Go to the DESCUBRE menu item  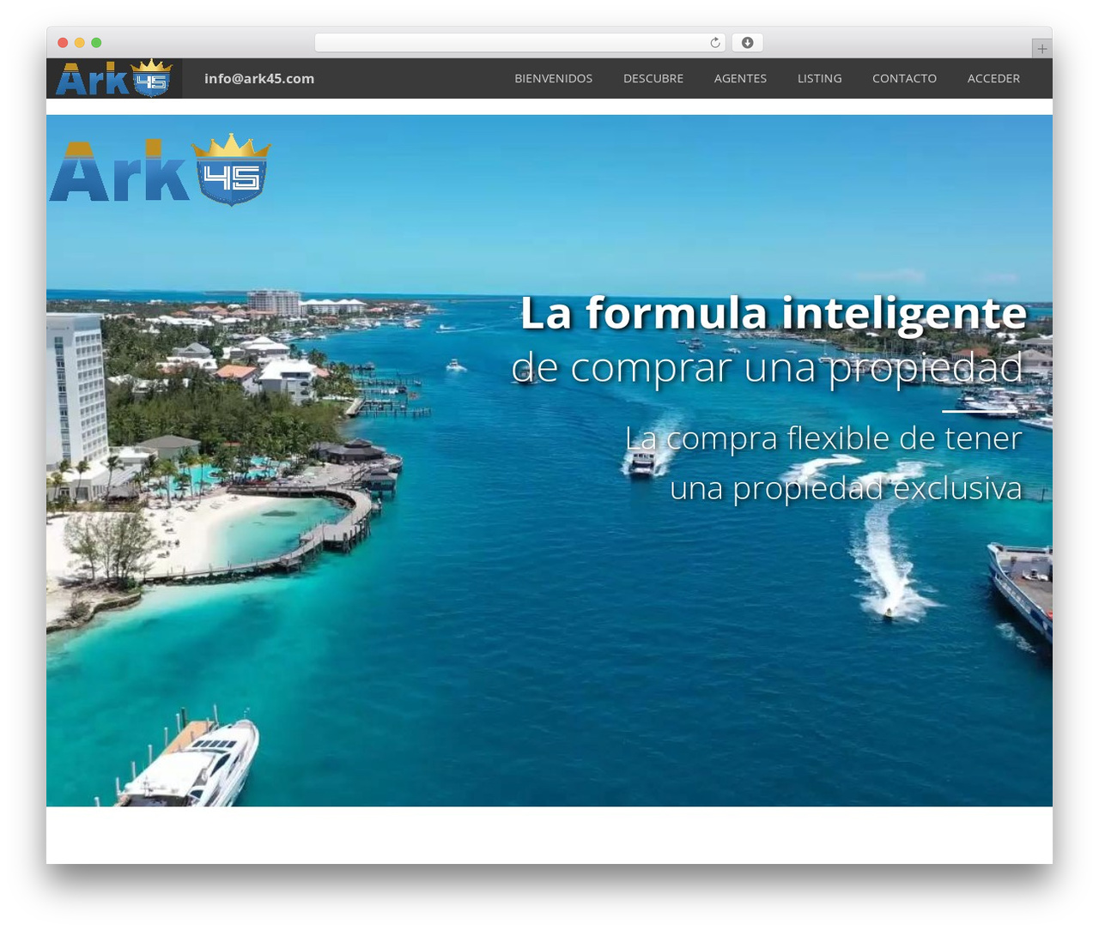[653, 78]
